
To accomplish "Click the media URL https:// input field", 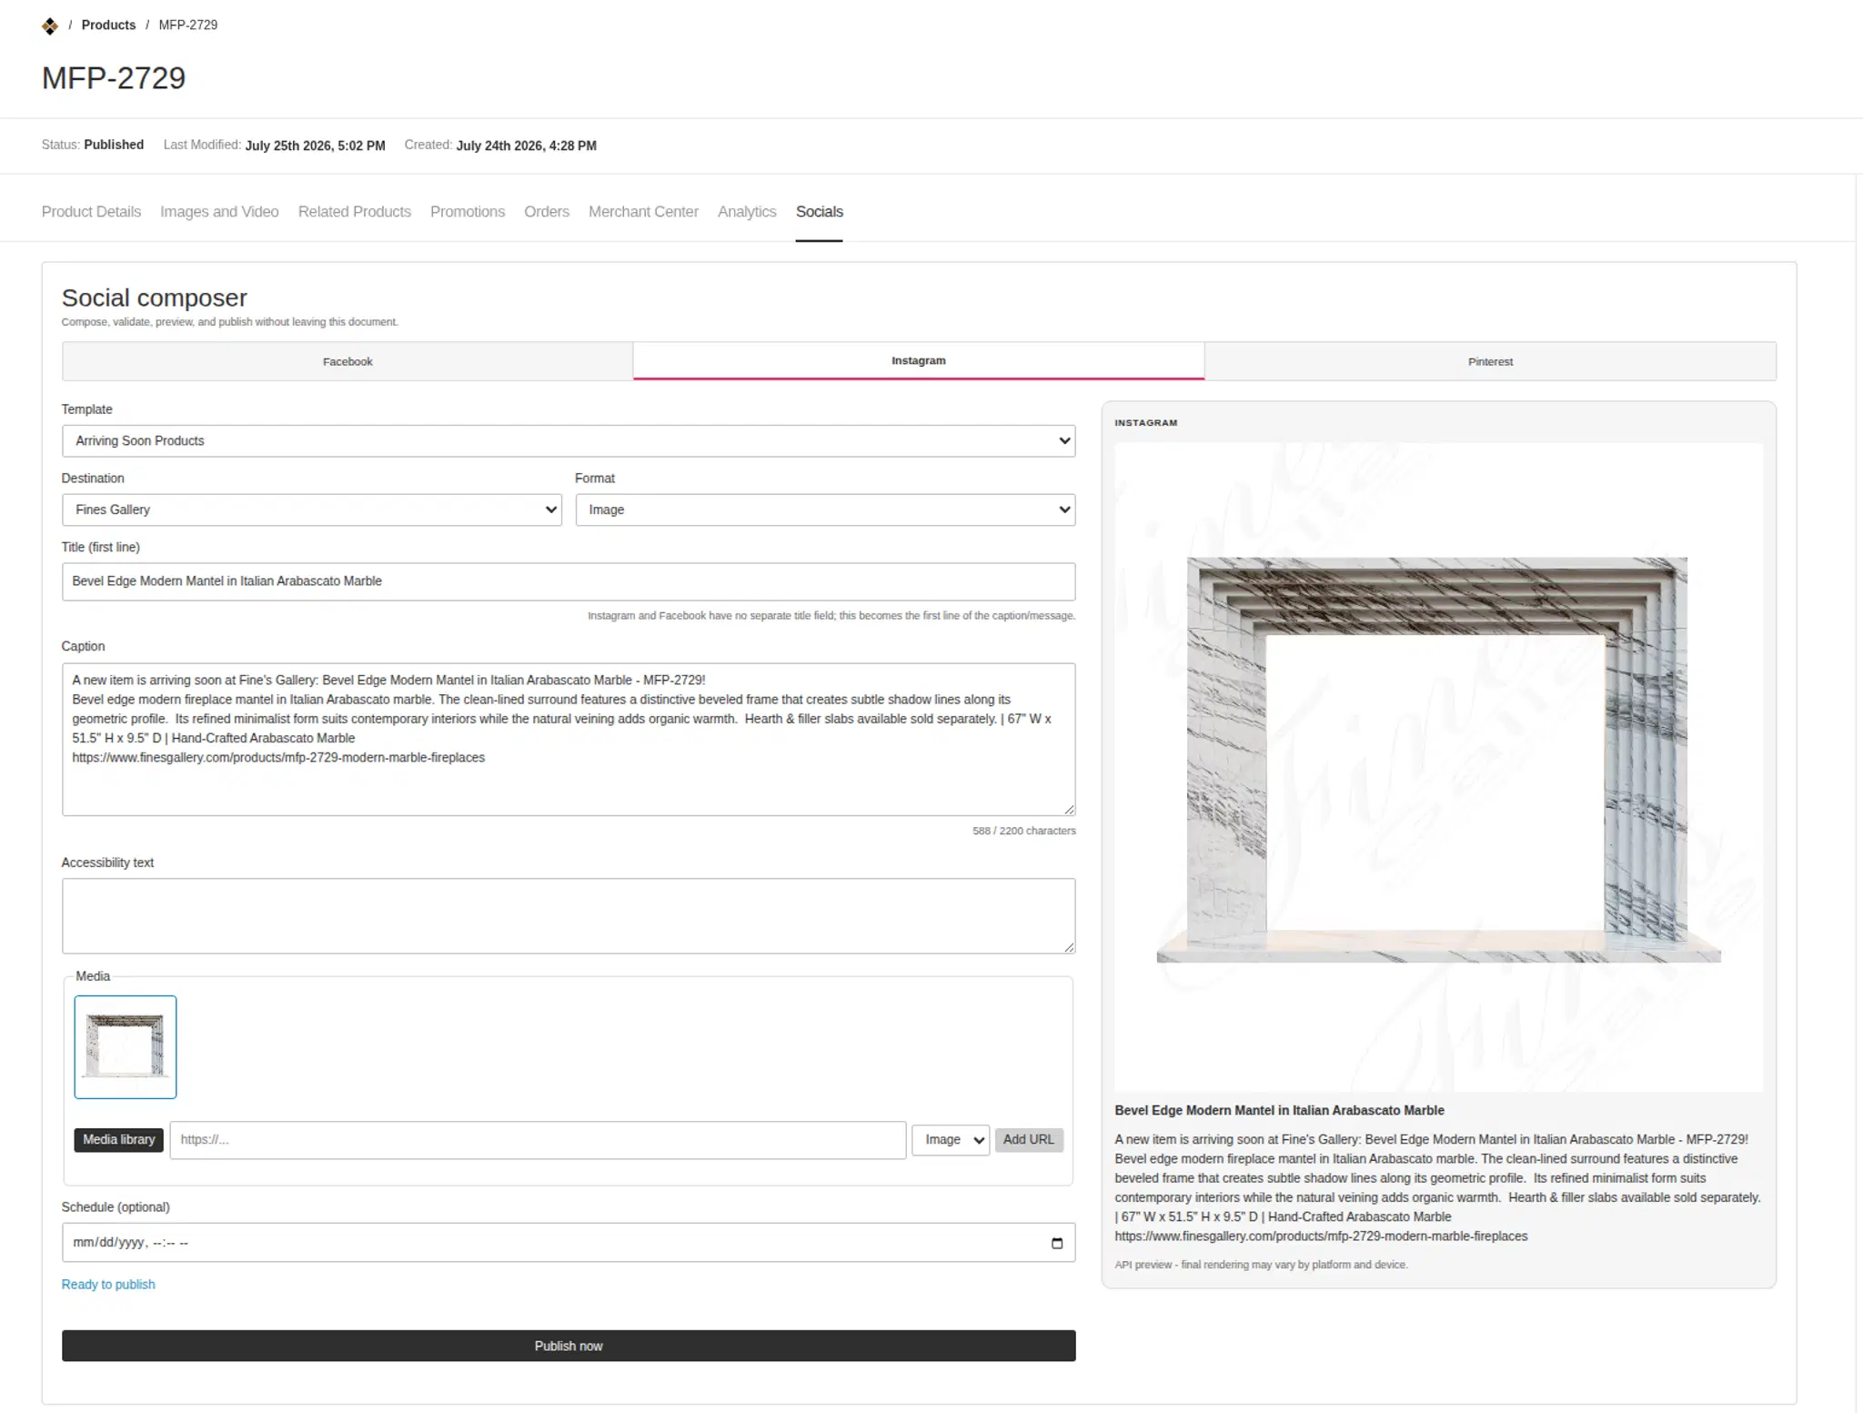I will coord(538,1140).
